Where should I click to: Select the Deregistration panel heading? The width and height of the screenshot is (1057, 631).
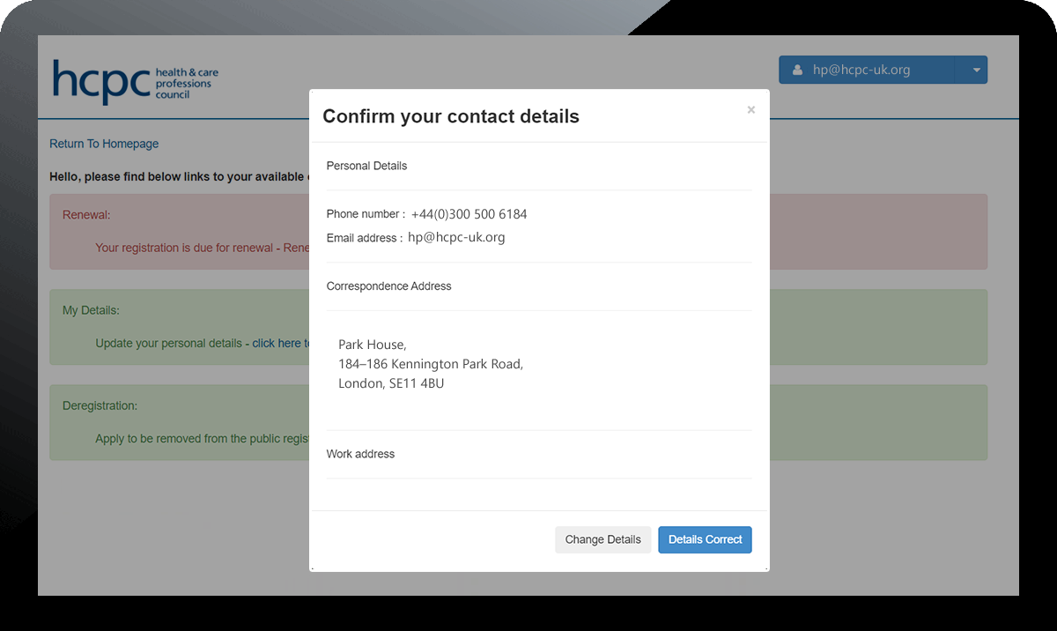pyautogui.click(x=100, y=405)
